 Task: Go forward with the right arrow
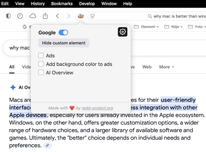pyautogui.click(x=68, y=16)
